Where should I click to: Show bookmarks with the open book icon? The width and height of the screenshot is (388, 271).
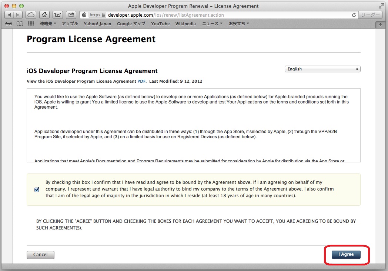point(20,24)
